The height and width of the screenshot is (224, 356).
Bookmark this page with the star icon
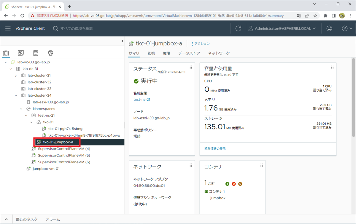pyautogui.click(x=315, y=16)
